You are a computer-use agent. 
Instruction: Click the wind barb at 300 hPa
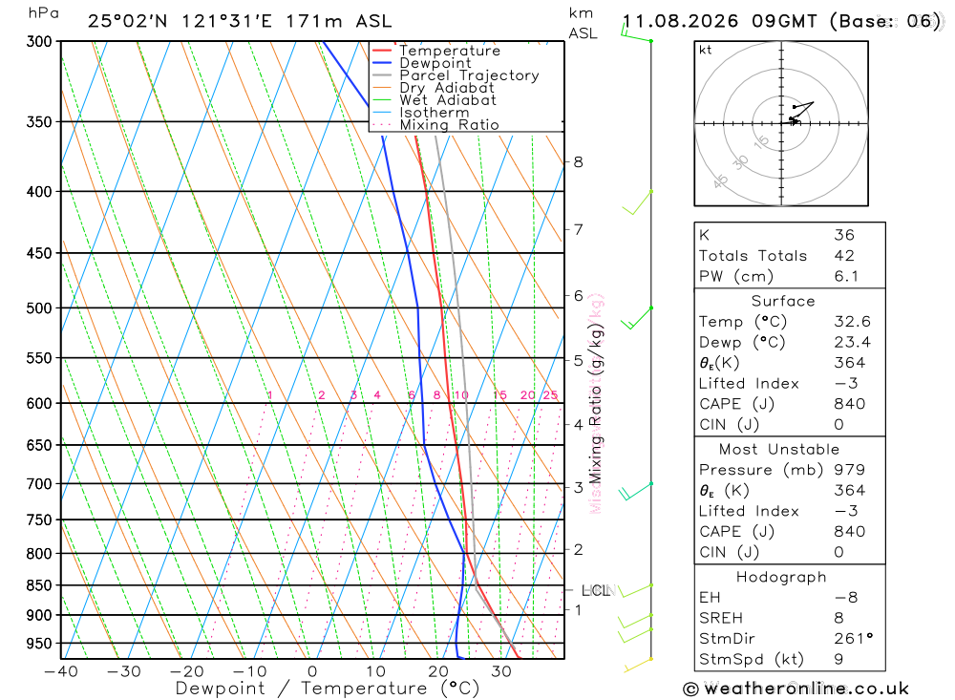click(636, 32)
